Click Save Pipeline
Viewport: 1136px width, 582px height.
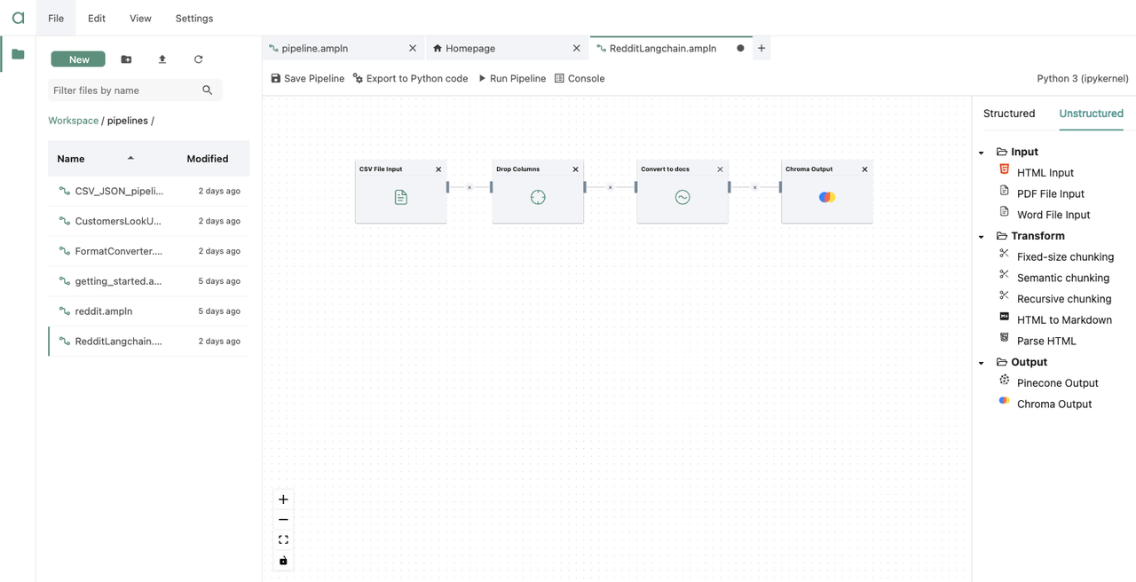[307, 79]
